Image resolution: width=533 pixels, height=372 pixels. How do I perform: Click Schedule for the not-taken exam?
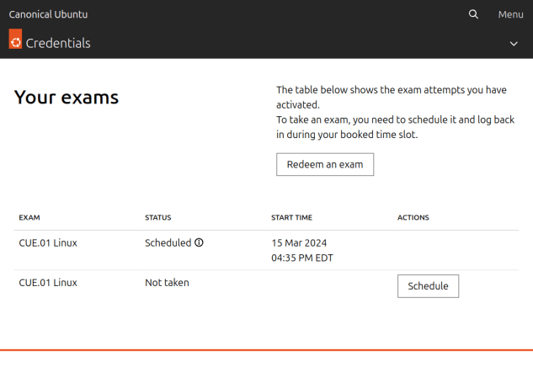pyautogui.click(x=428, y=286)
